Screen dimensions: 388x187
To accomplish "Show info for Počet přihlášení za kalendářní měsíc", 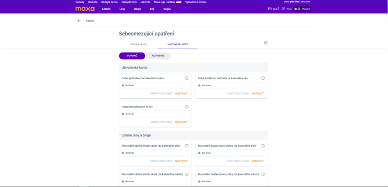I will point(187,78).
